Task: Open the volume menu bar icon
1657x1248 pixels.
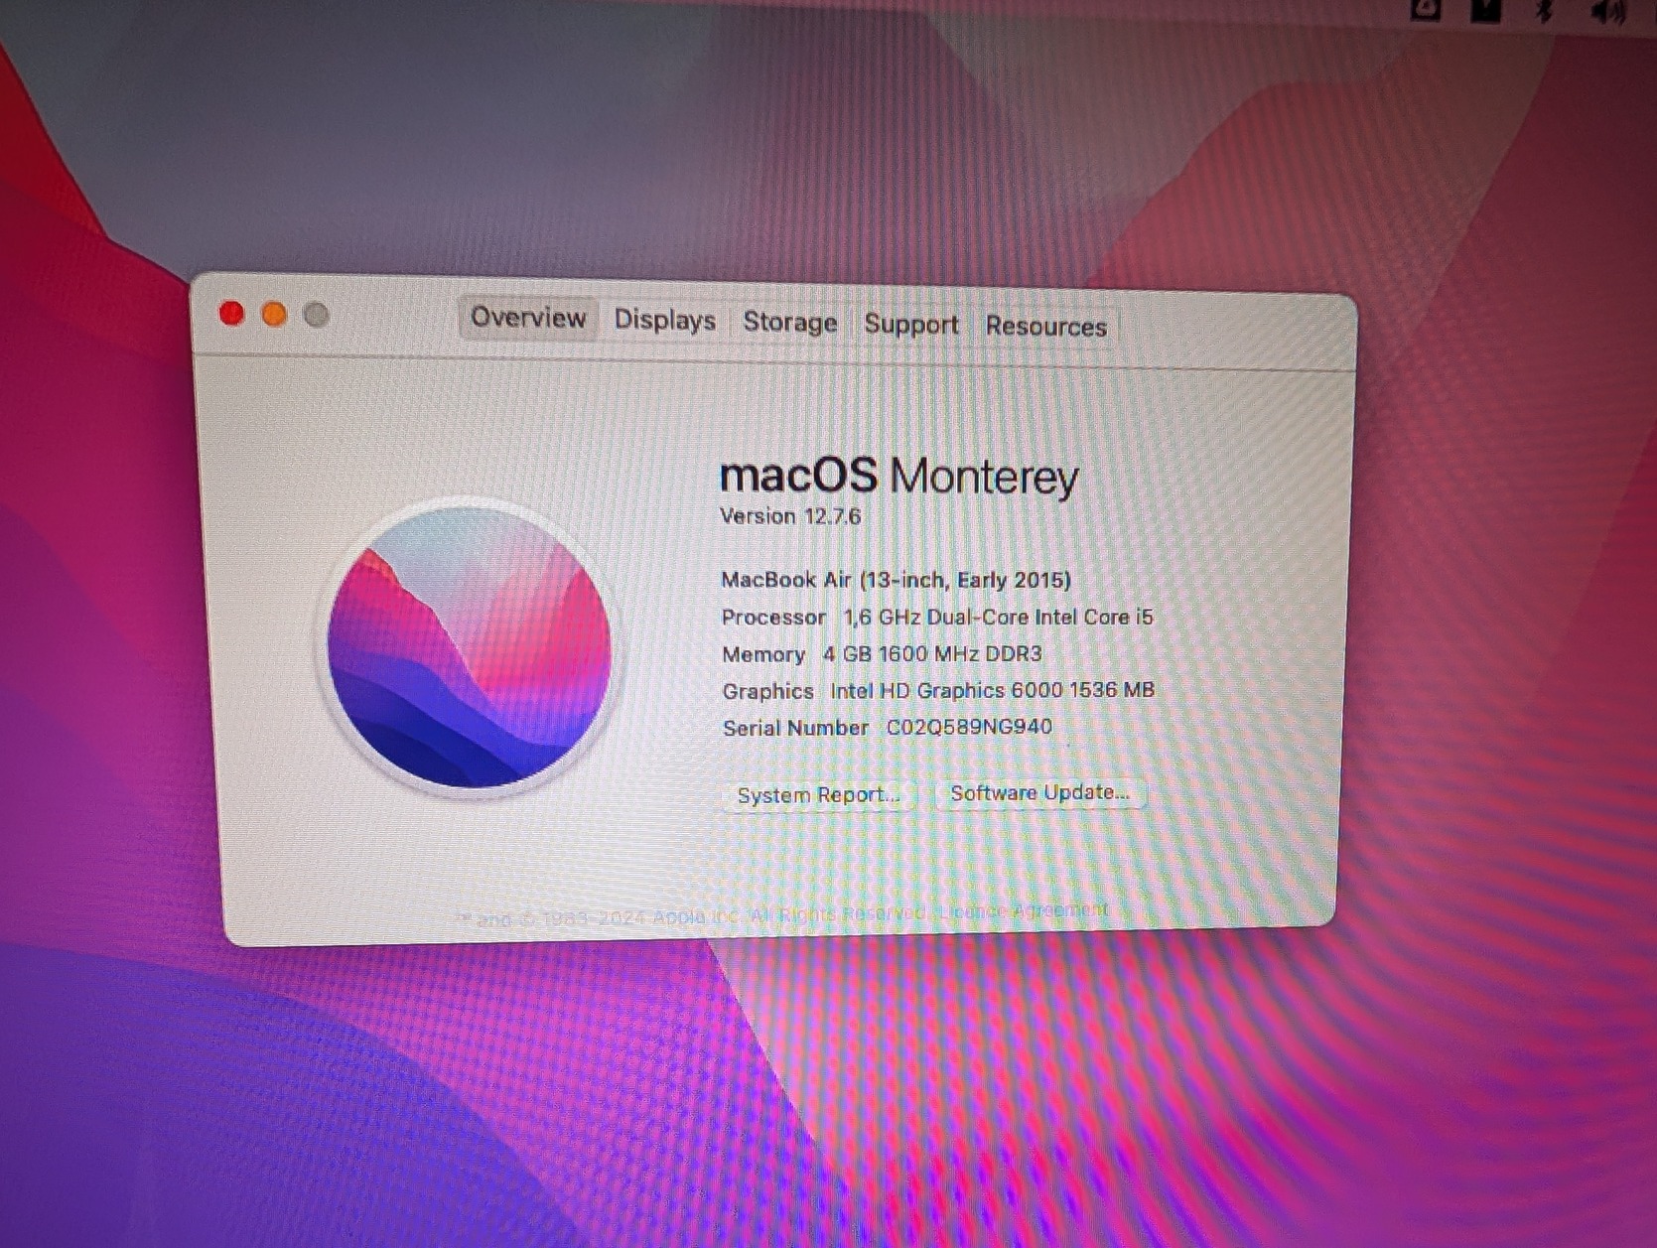Action: [1607, 12]
